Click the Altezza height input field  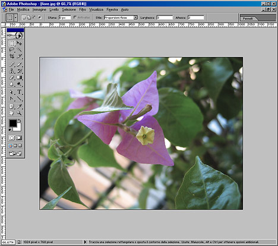[196, 18]
